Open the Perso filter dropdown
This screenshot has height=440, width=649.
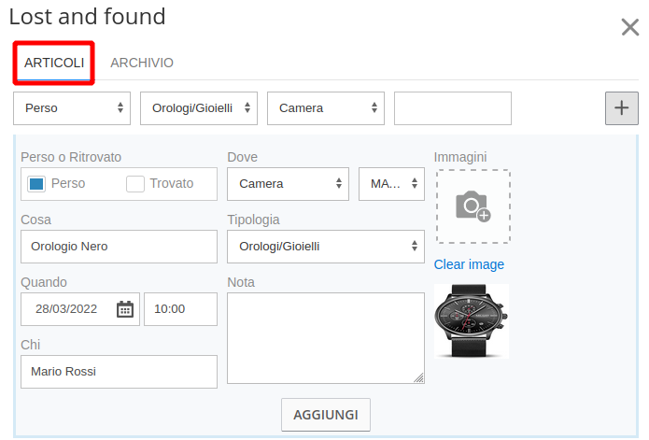point(72,108)
